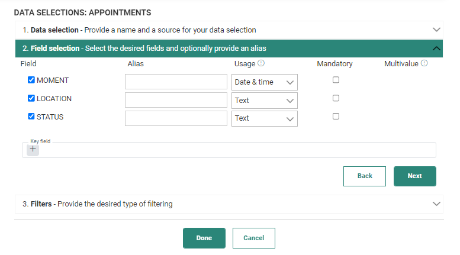Collapse the Field selection section
Viewport: 460px width, 255px height.
[437, 49]
